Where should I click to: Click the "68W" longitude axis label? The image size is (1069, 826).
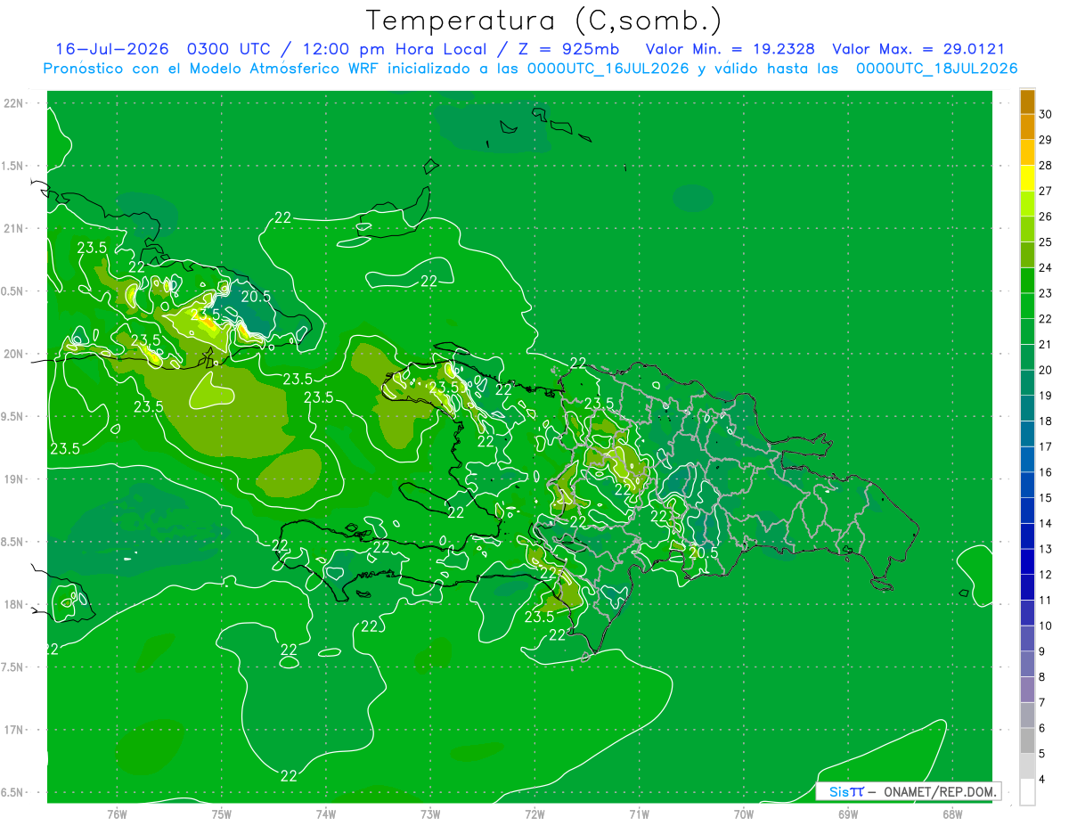[x=952, y=814]
